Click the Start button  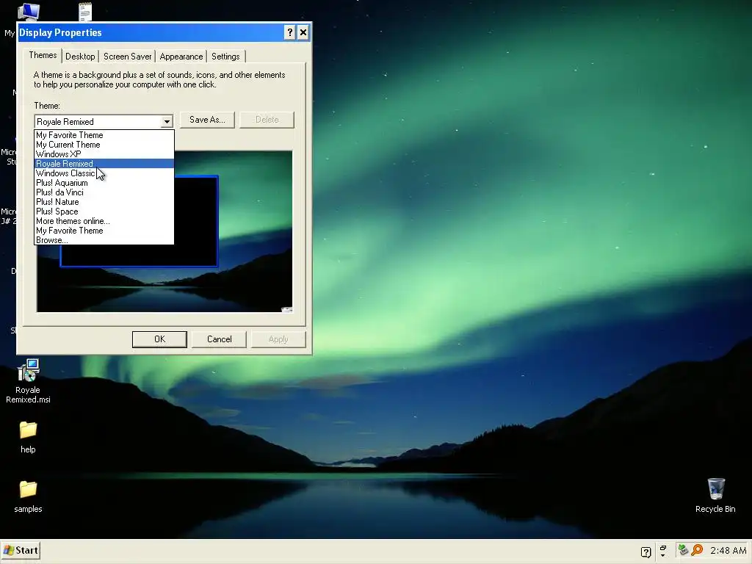coord(21,551)
